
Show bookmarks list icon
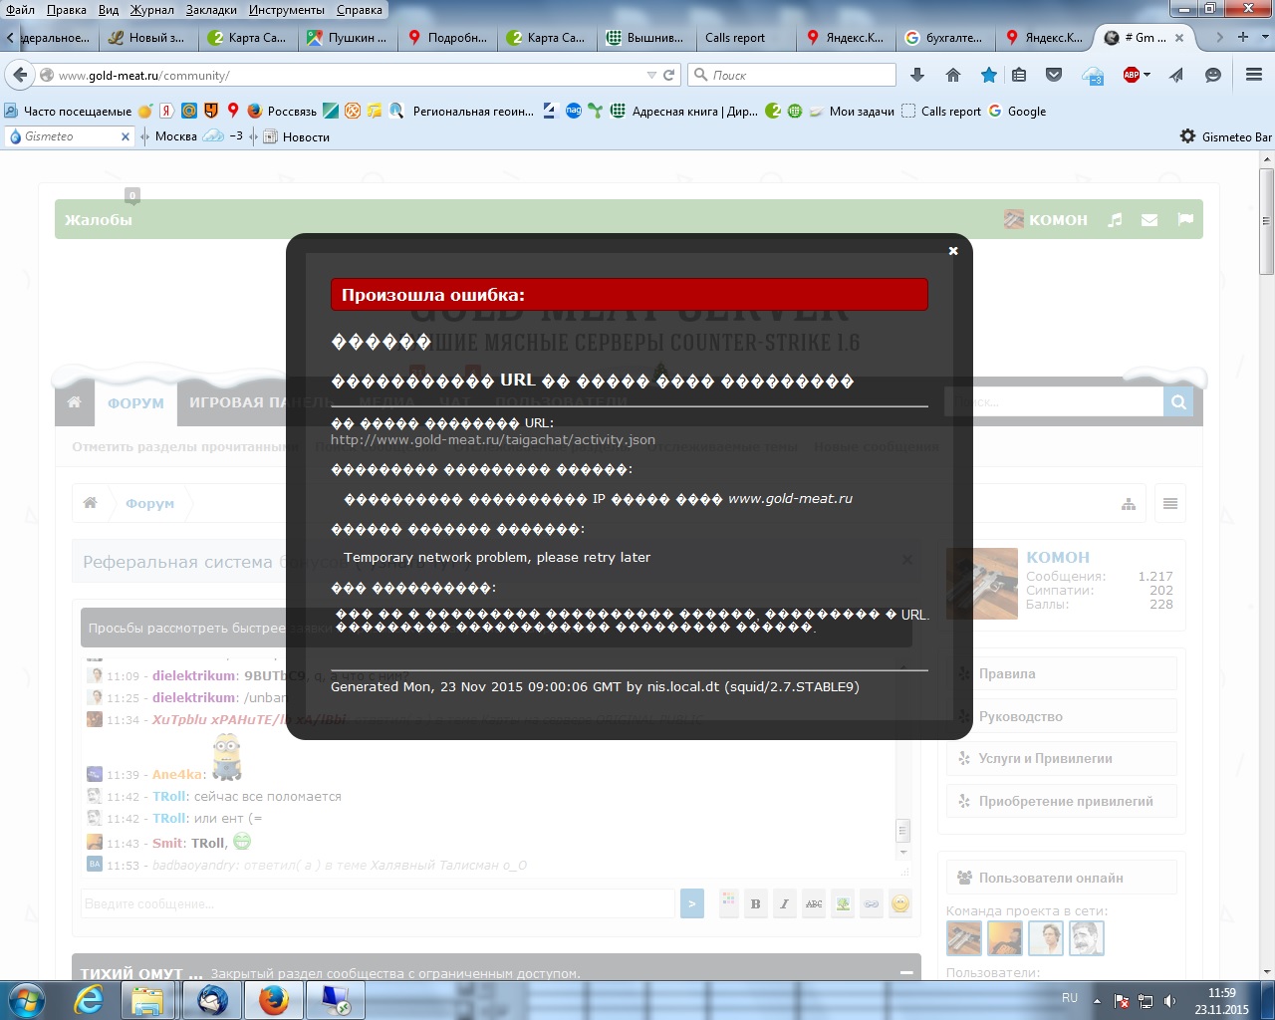coord(1019,75)
